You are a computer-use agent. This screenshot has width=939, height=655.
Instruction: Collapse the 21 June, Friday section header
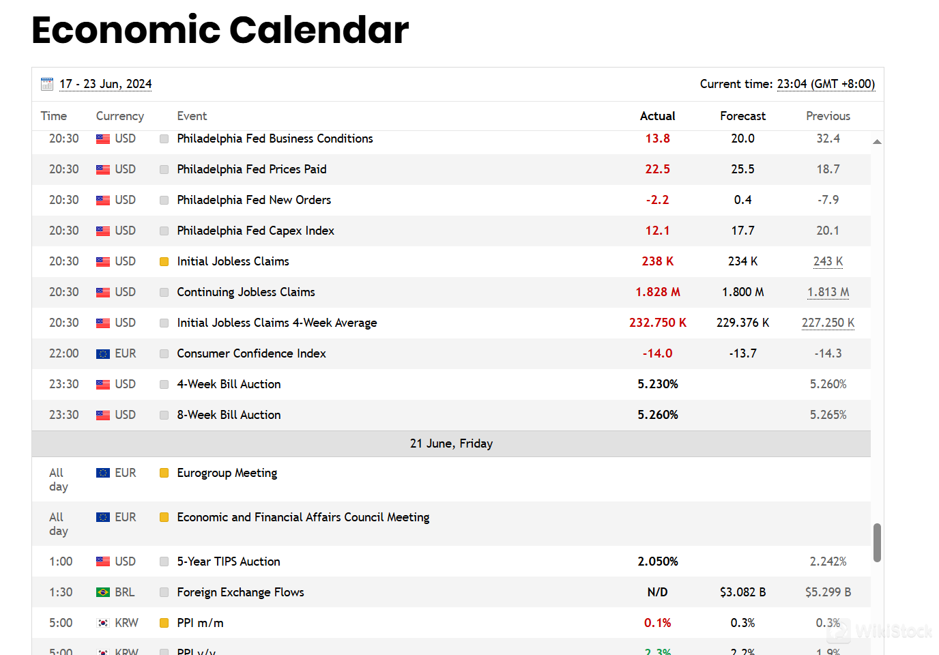pyautogui.click(x=451, y=443)
